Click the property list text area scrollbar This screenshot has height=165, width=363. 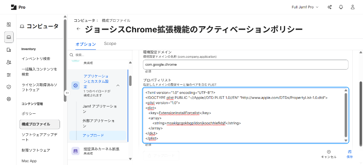346,114
